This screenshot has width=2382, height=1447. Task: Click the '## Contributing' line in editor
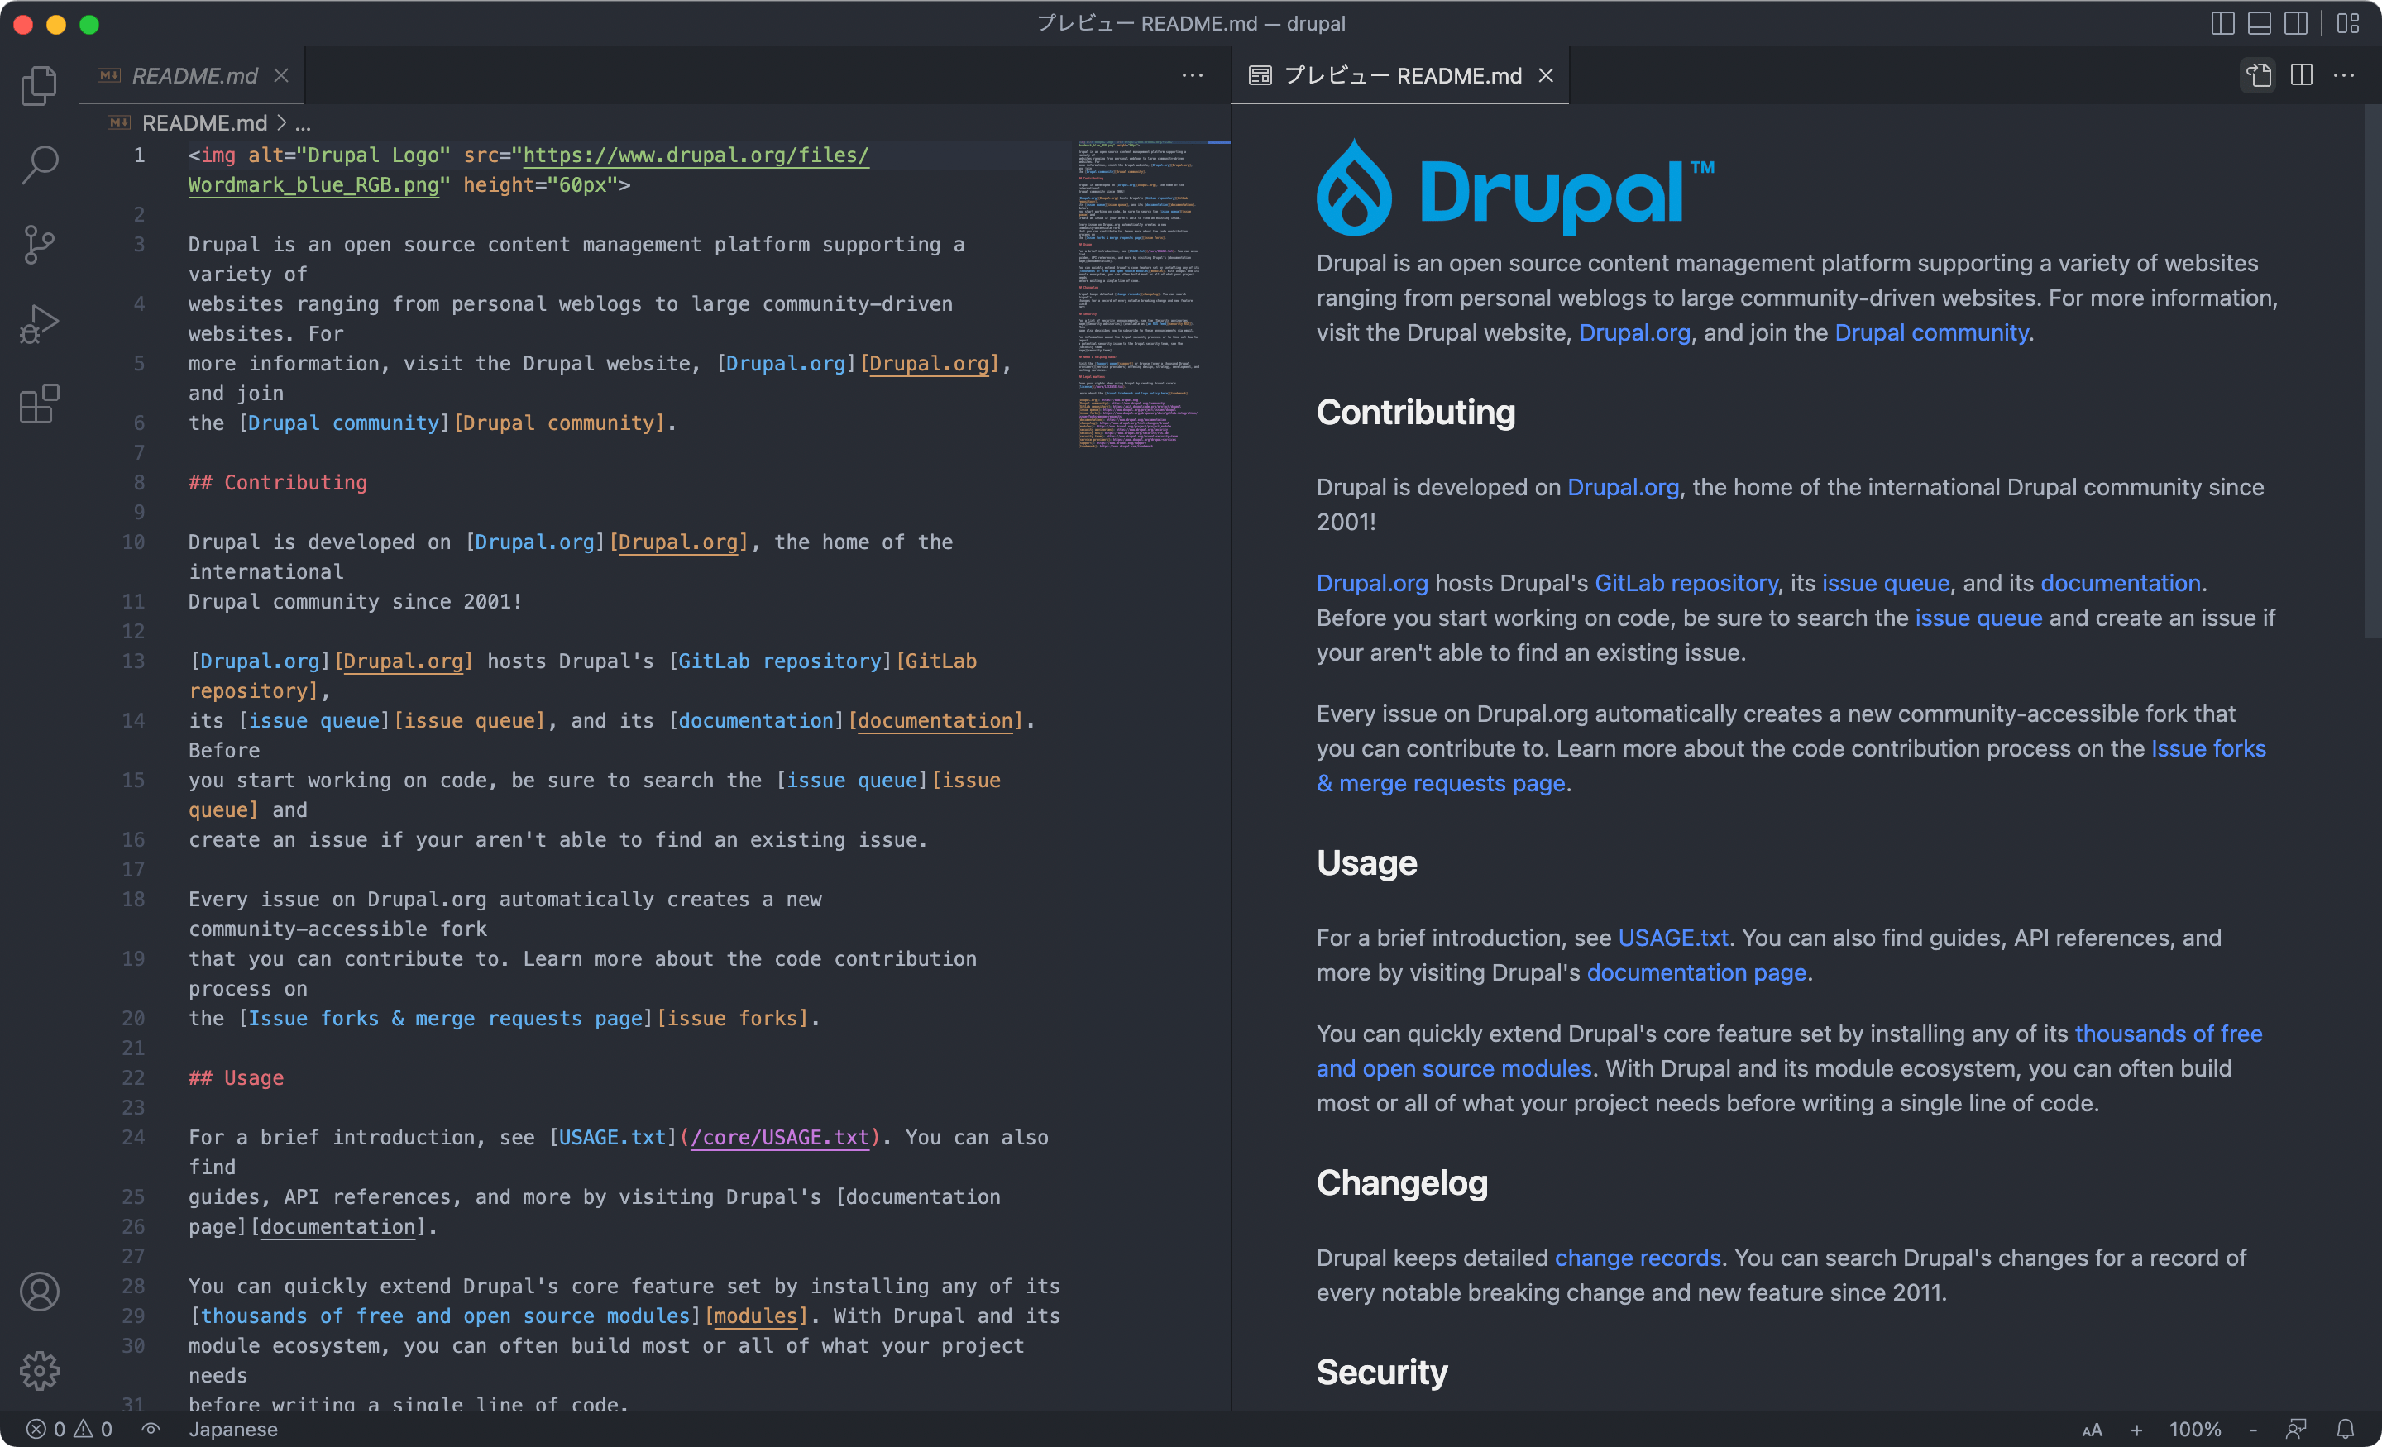tap(277, 482)
